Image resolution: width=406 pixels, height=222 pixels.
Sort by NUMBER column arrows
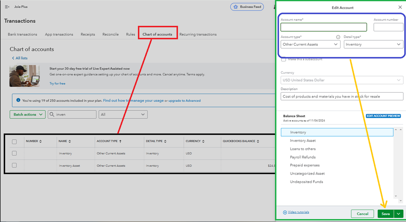(40, 141)
